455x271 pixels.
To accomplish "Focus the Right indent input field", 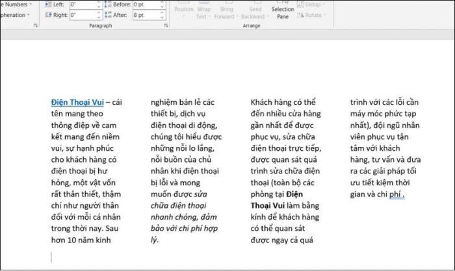I will click(x=83, y=15).
